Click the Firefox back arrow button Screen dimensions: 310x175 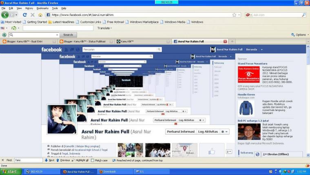5,15
